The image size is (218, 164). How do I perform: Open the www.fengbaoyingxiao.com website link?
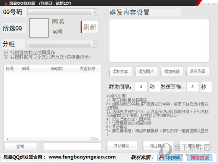coord(82,157)
